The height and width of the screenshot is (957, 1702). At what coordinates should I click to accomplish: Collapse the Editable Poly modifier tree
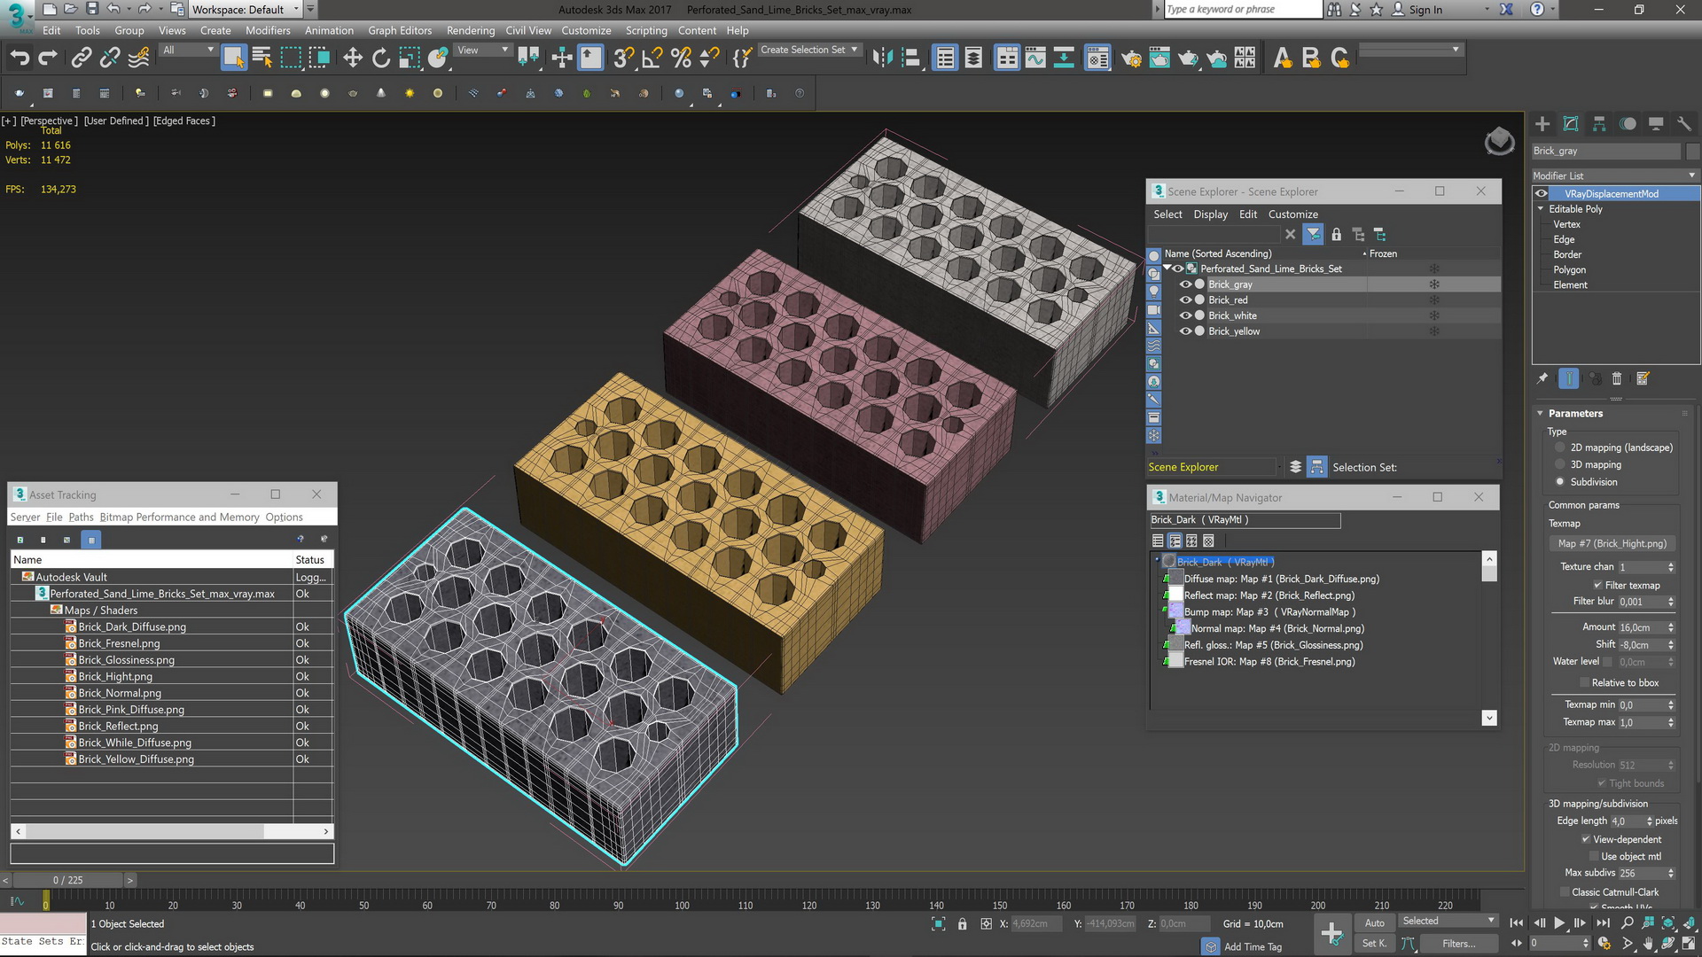pyautogui.click(x=1541, y=209)
